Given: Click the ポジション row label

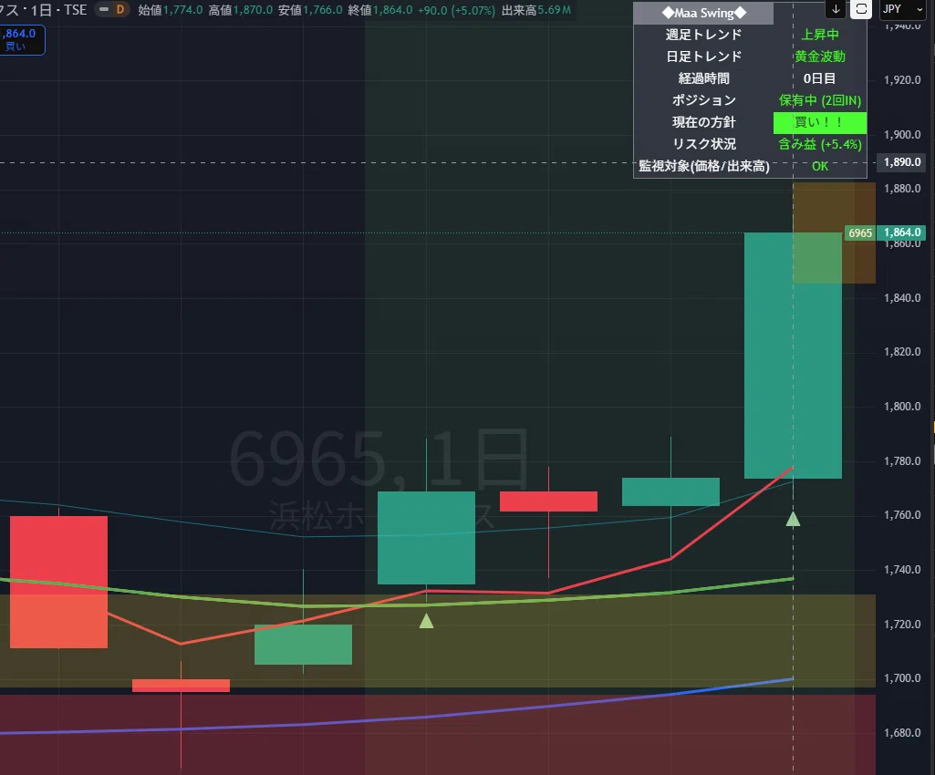Looking at the screenshot, I should click(703, 100).
